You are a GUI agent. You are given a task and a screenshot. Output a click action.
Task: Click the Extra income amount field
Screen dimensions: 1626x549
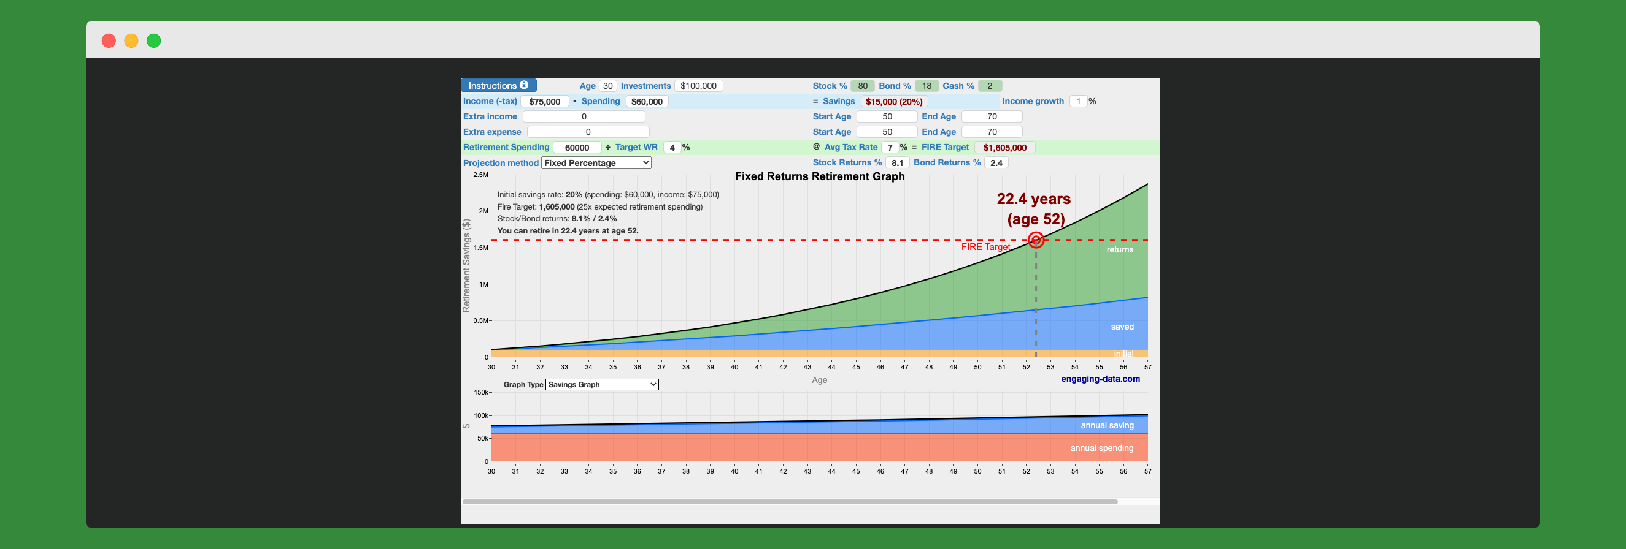point(584,116)
